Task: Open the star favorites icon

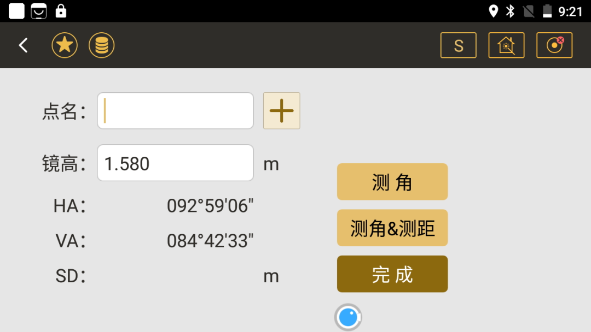Action: pos(65,45)
